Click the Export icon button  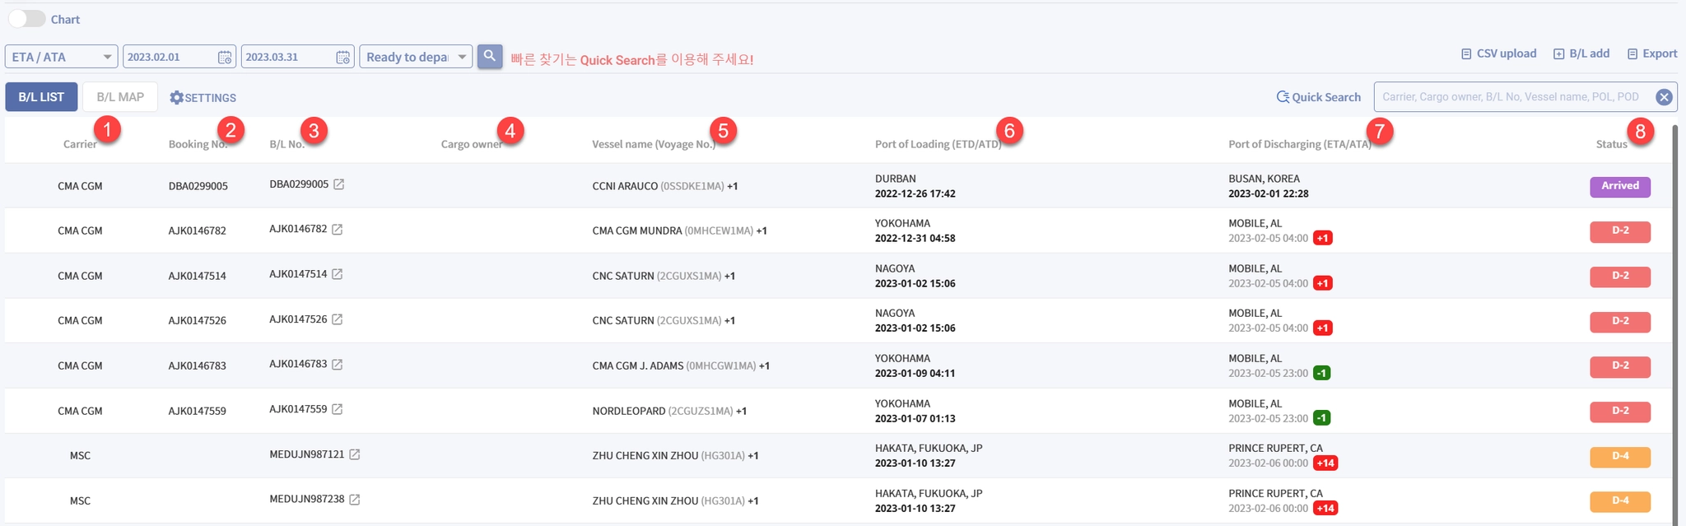point(1632,54)
